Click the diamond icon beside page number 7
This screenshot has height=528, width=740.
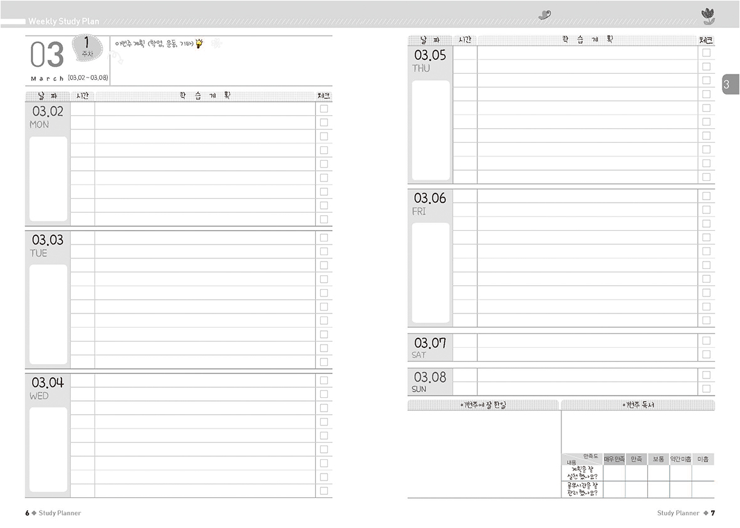point(706,513)
